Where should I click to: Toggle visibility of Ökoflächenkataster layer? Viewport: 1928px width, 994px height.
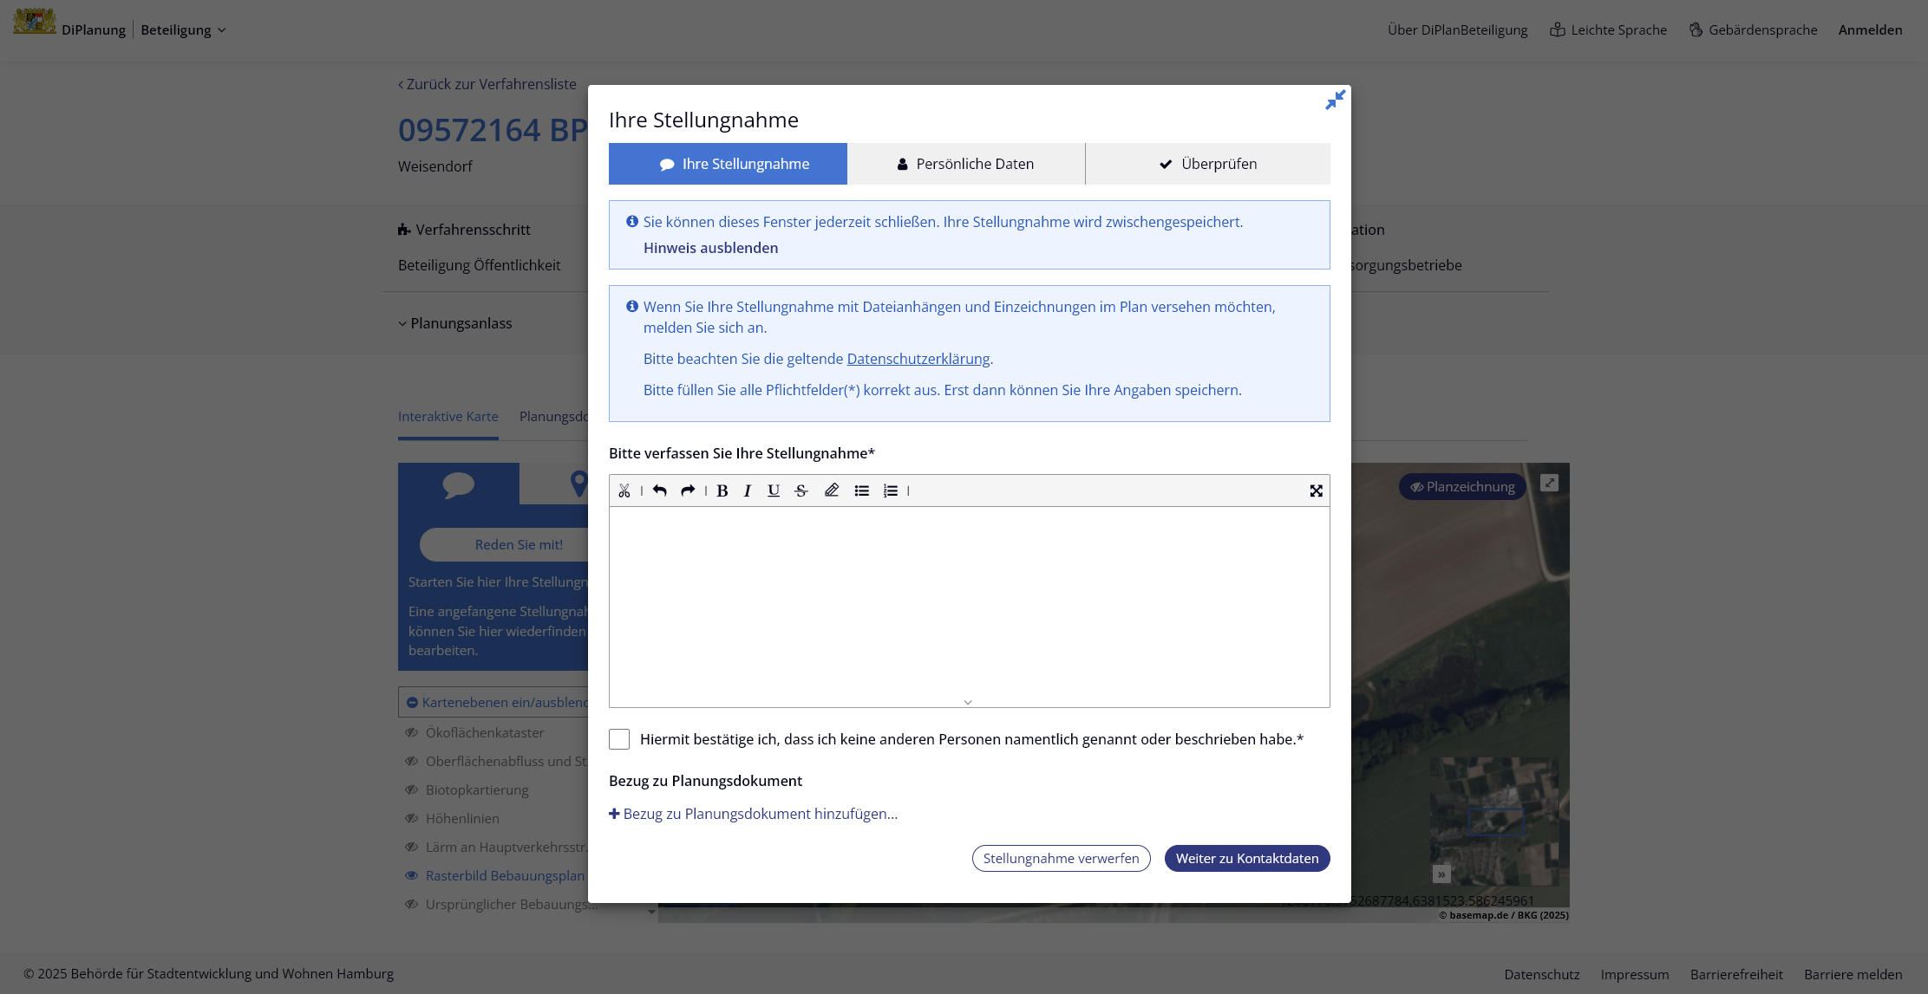tap(412, 732)
